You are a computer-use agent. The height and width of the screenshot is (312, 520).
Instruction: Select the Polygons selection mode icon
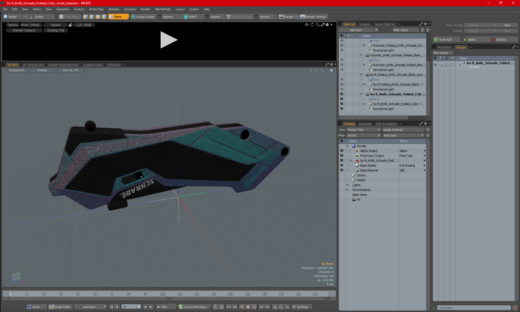[98, 17]
